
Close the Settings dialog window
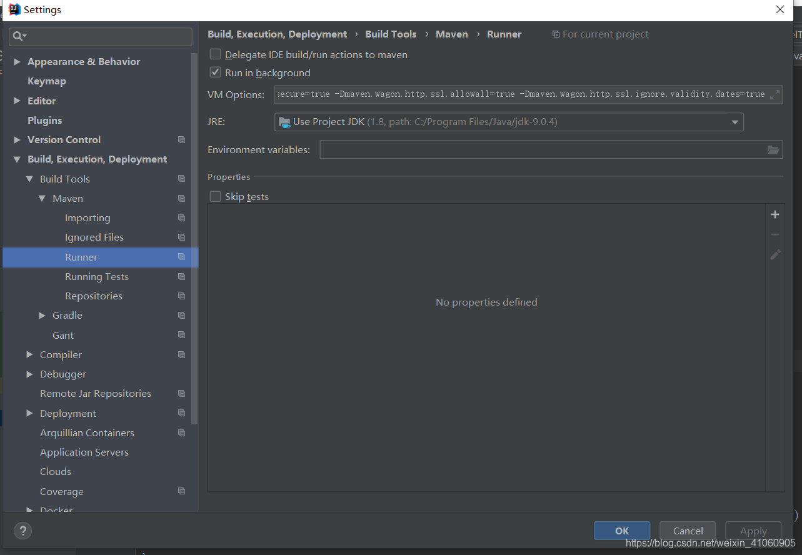[x=779, y=9]
